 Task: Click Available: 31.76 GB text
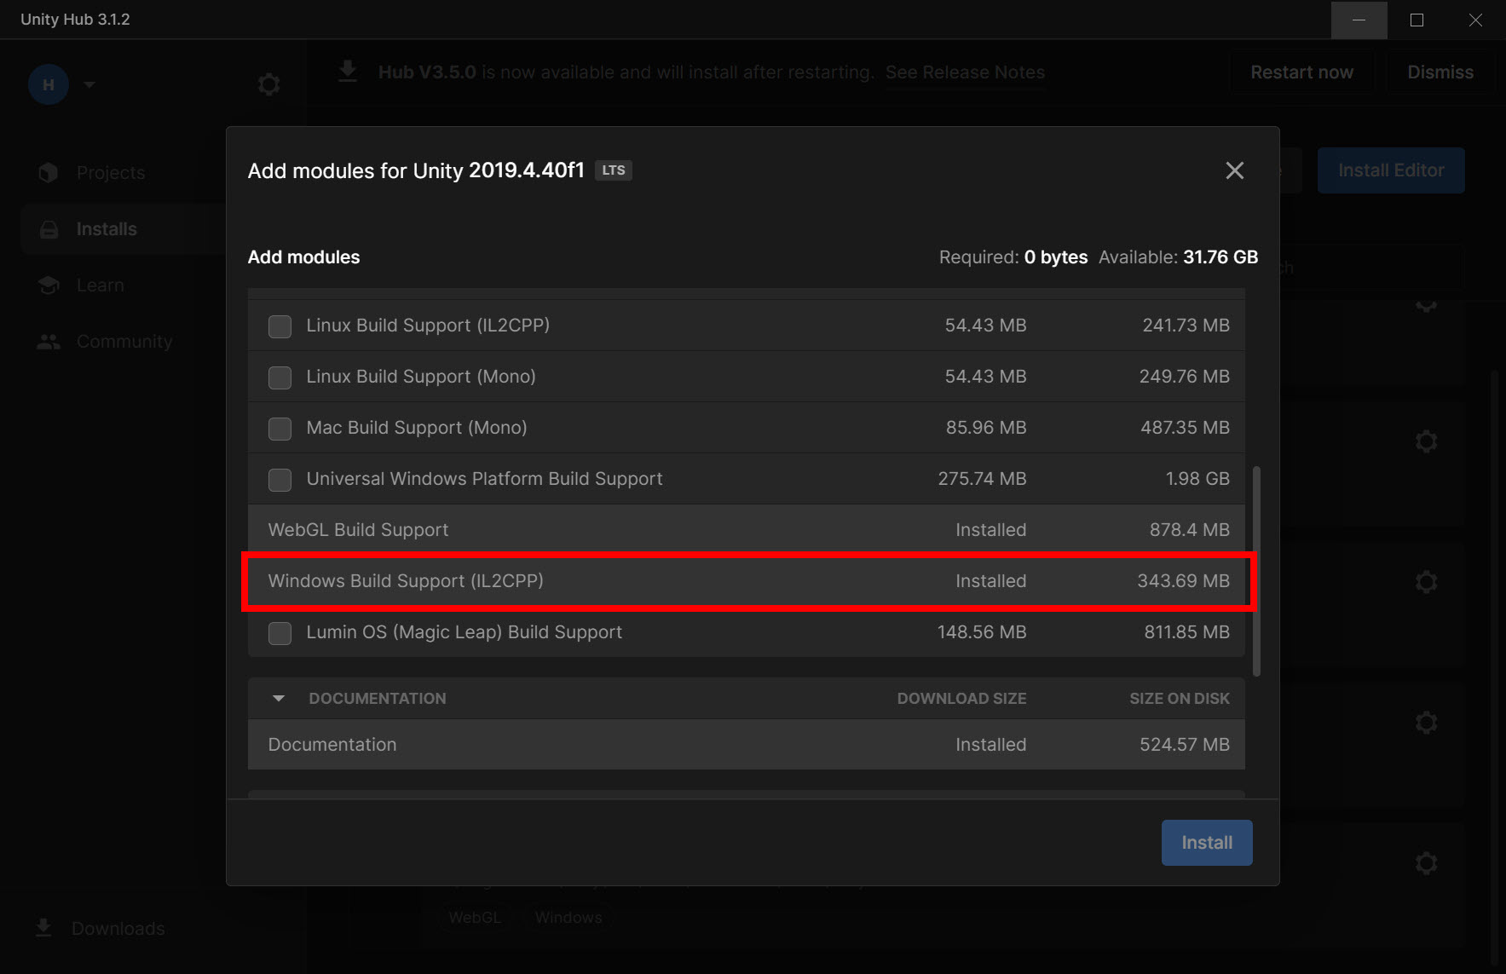(x=1178, y=257)
